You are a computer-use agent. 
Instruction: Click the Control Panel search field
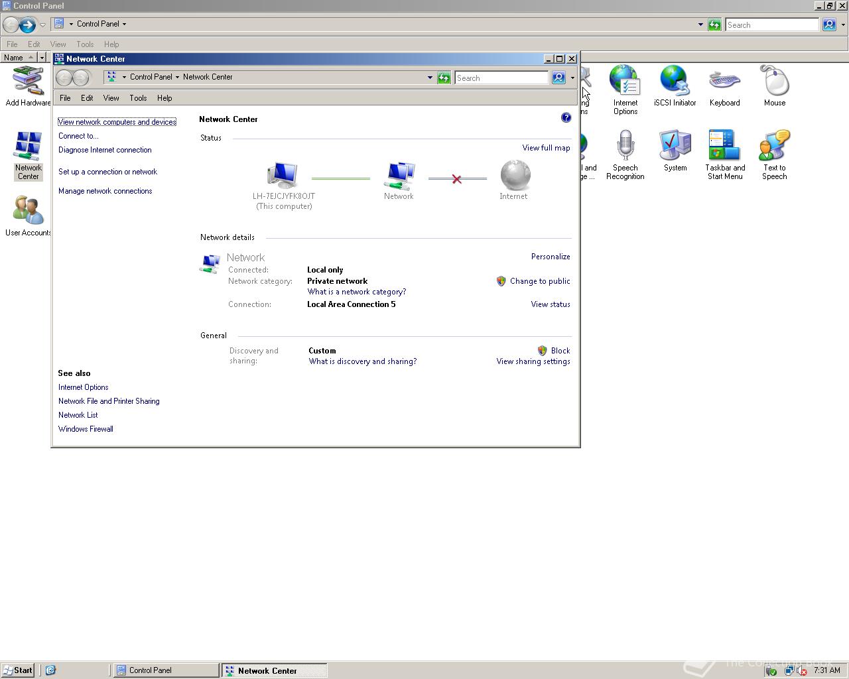pyautogui.click(x=772, y=25)
